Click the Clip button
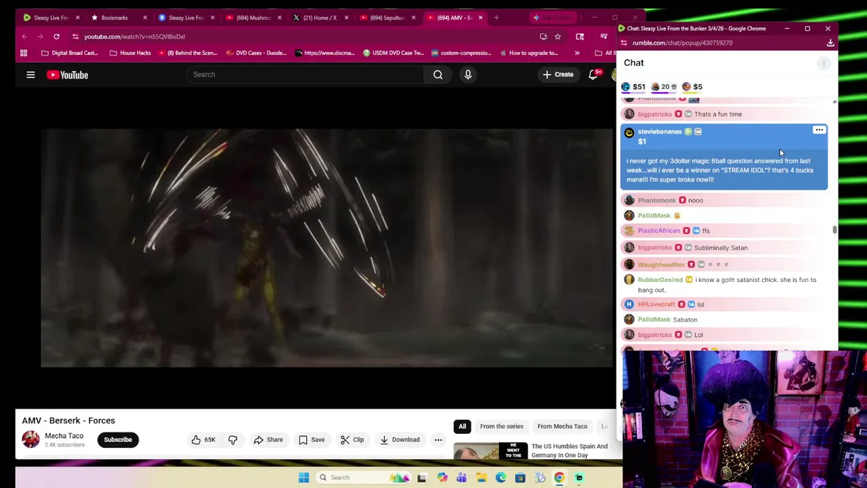Image resolution: width=867 pixels, height=488 pixels. pyautogui.click(x=352, y=440)
